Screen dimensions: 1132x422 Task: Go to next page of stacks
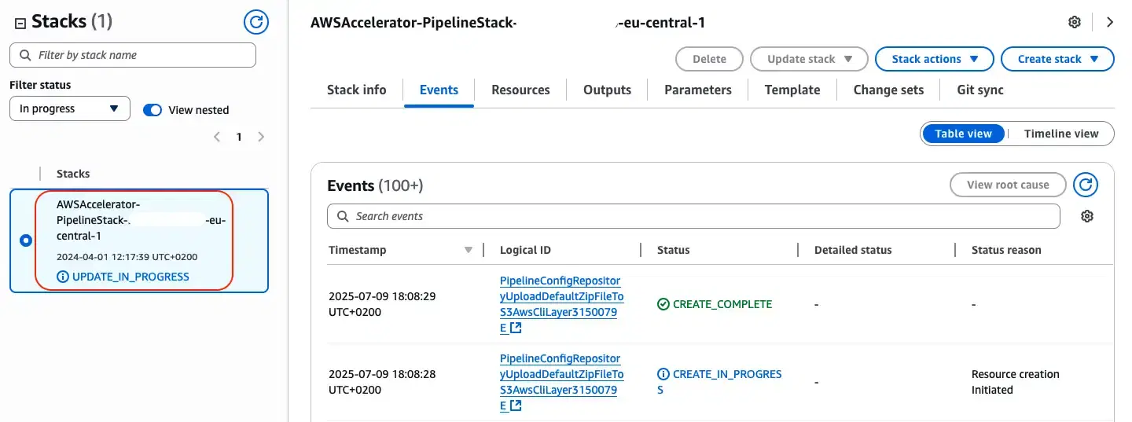261,137
